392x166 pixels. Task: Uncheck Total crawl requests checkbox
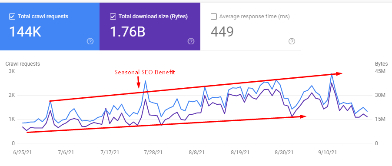12,17
